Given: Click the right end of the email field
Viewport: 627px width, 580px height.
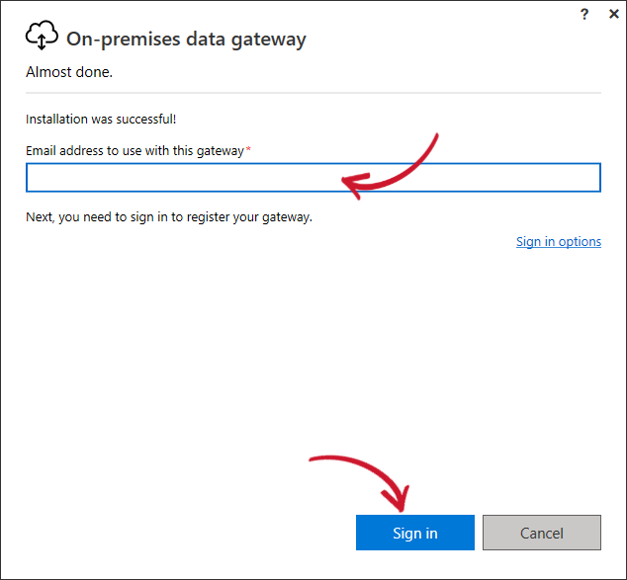Looking at the screenshot, I should point(588,178).
